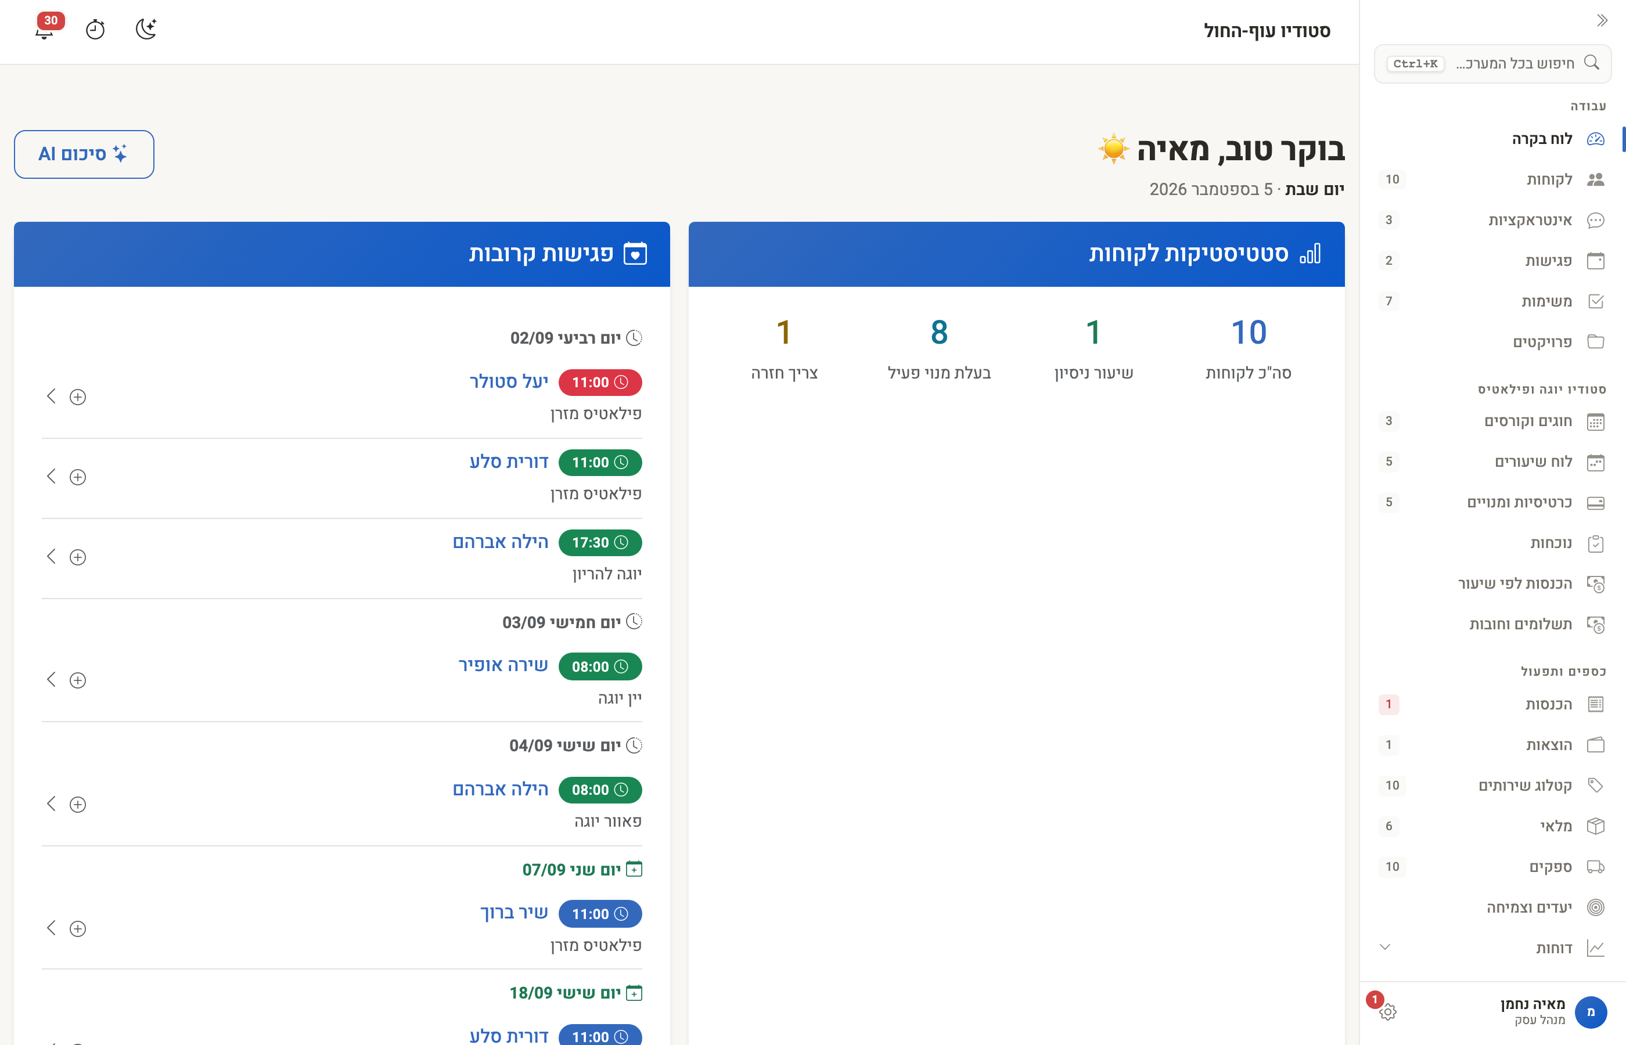Open פגישות meetings in sidebar
The width and height of the screenshot is (1626, 1045).
click(x=1492, y=261)
